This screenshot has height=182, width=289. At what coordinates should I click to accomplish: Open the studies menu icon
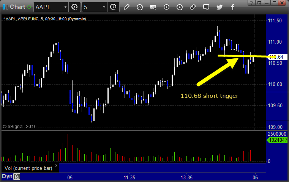(140, 7)
